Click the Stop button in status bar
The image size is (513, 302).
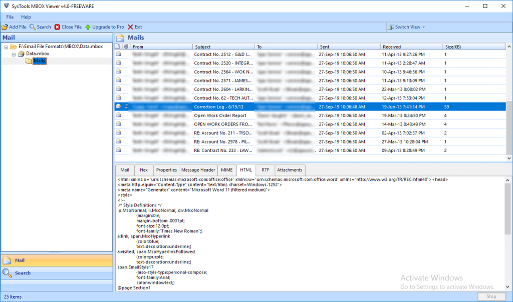click(x=491, y=296)
